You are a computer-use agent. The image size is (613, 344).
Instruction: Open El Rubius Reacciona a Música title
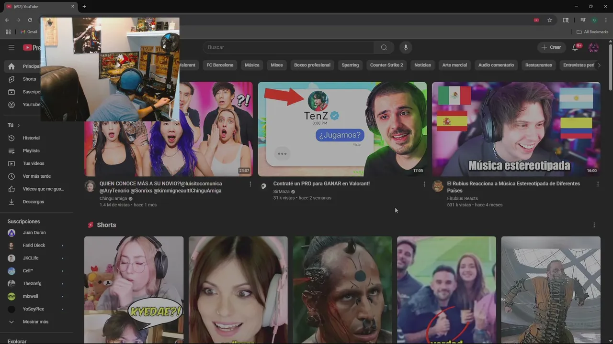coord(513,187)
